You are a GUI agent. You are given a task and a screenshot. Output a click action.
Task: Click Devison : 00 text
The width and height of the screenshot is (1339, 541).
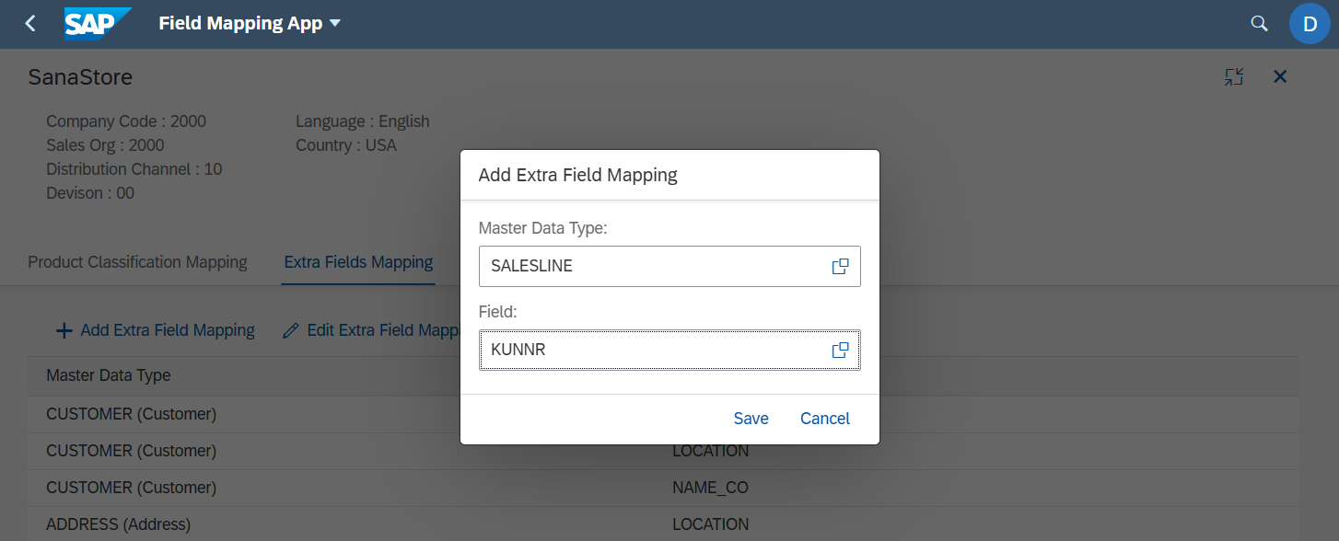coord(90,193)
